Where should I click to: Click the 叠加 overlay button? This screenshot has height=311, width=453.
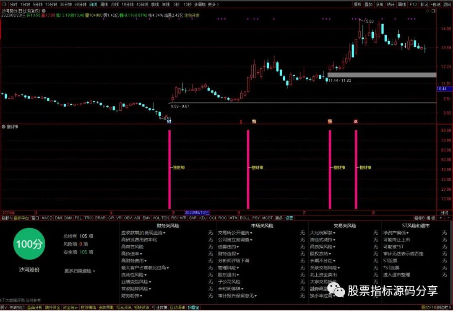pos(368,4)
